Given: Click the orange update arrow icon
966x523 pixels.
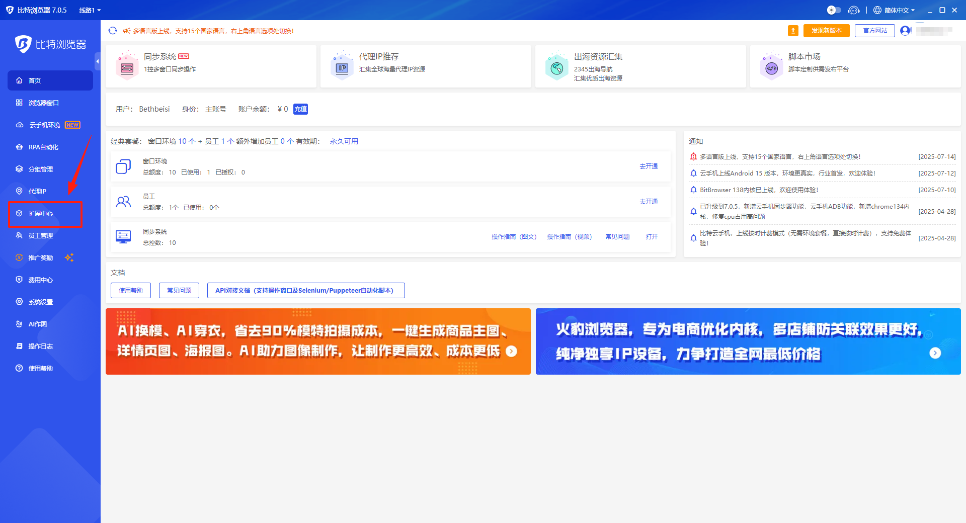Looking at the screenshot, I should [793, 31].
